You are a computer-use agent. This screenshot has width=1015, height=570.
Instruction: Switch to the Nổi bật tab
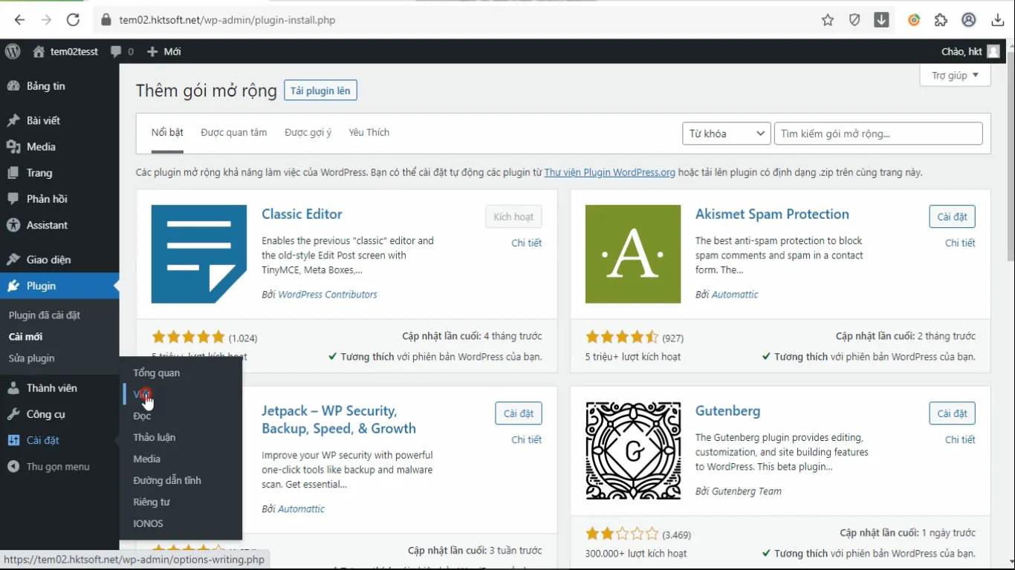[167, 133]
